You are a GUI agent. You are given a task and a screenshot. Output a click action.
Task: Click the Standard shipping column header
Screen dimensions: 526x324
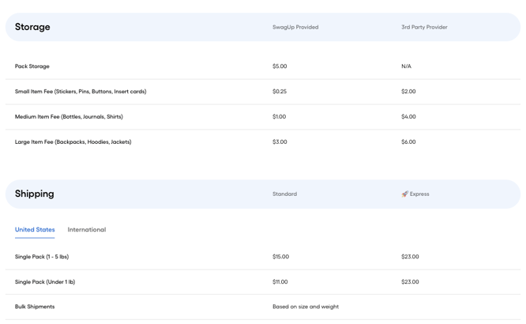(x=284, y=194)
